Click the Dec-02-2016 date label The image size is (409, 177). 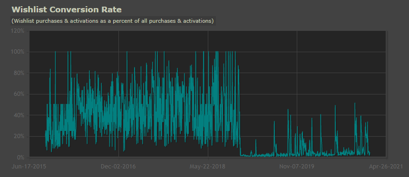click(x=118, y=167)
